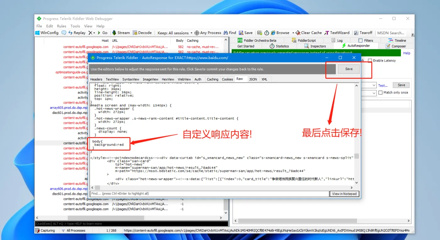Click the Test... link
440x240 pixels.
(x=383, y=85)
